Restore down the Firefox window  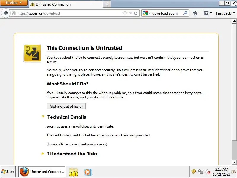[227, 3]
